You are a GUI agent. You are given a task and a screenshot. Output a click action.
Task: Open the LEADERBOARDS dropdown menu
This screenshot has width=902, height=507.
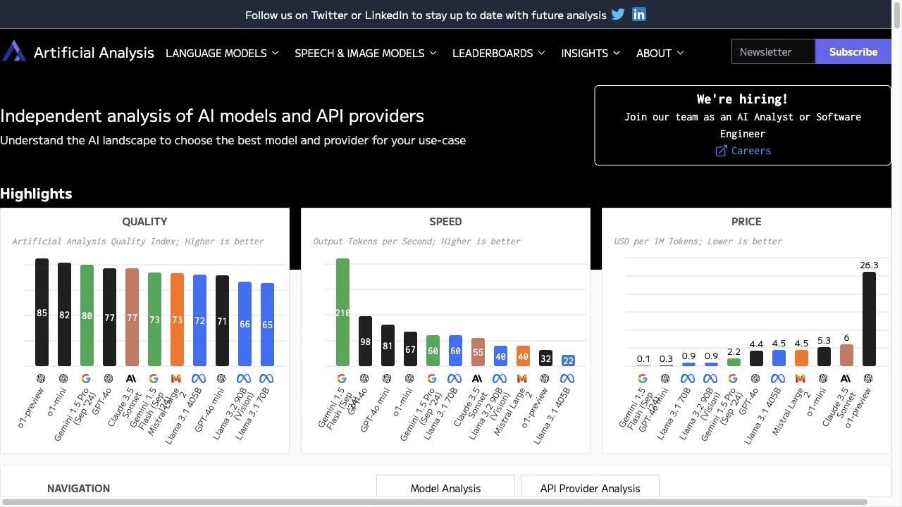(x=499, y=53)
